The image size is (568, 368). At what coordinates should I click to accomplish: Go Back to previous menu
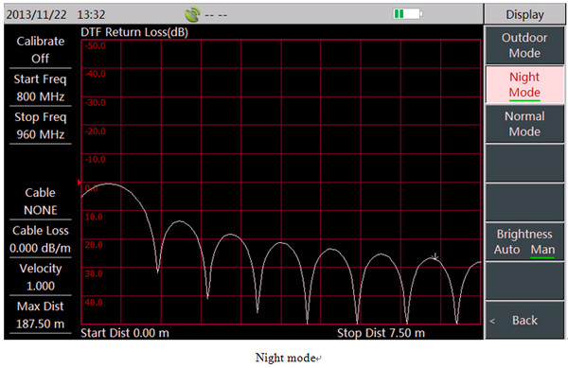click(x=524, y=320)
